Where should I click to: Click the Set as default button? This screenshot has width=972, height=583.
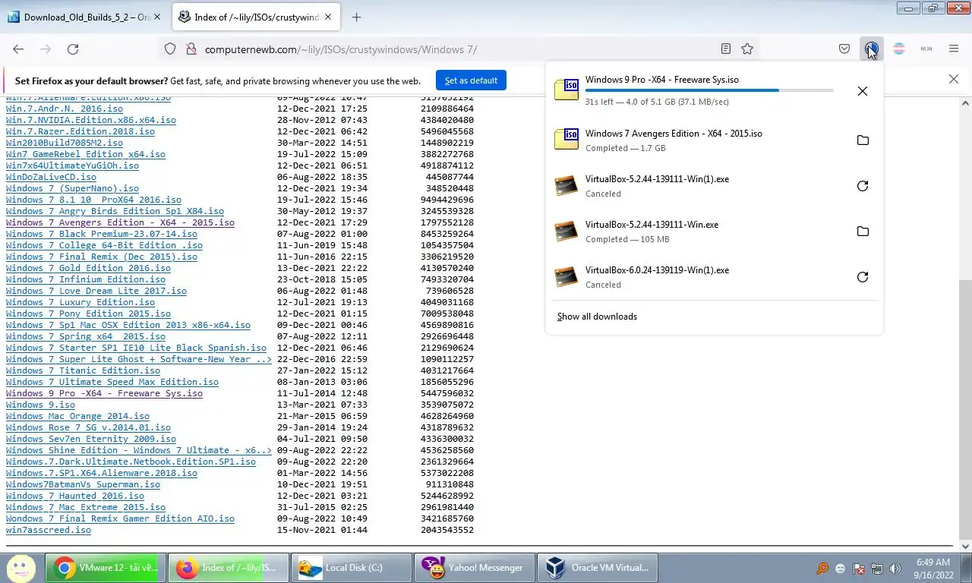[x=471, y=80]
